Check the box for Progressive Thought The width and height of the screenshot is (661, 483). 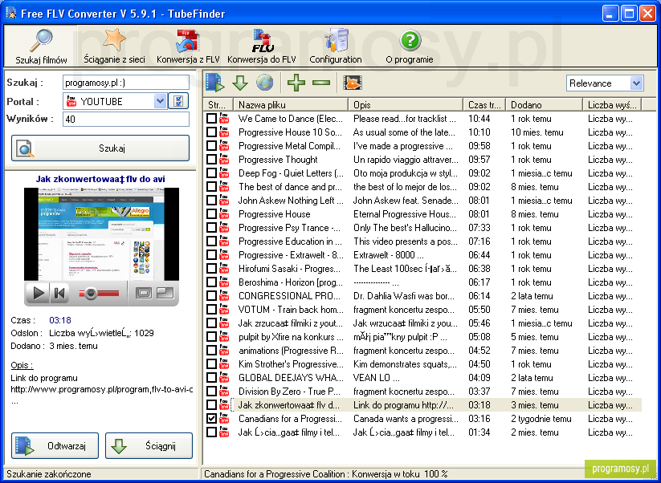pyautogui.click(x=211, y=160)
